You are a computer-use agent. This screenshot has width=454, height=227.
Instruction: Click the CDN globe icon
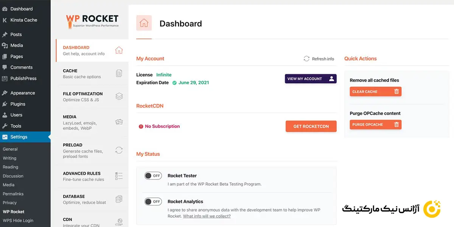(119, 222)
